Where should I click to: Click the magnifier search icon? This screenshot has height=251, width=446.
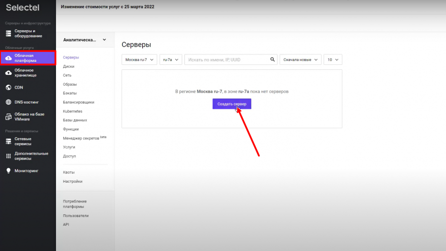coord(272,59)
